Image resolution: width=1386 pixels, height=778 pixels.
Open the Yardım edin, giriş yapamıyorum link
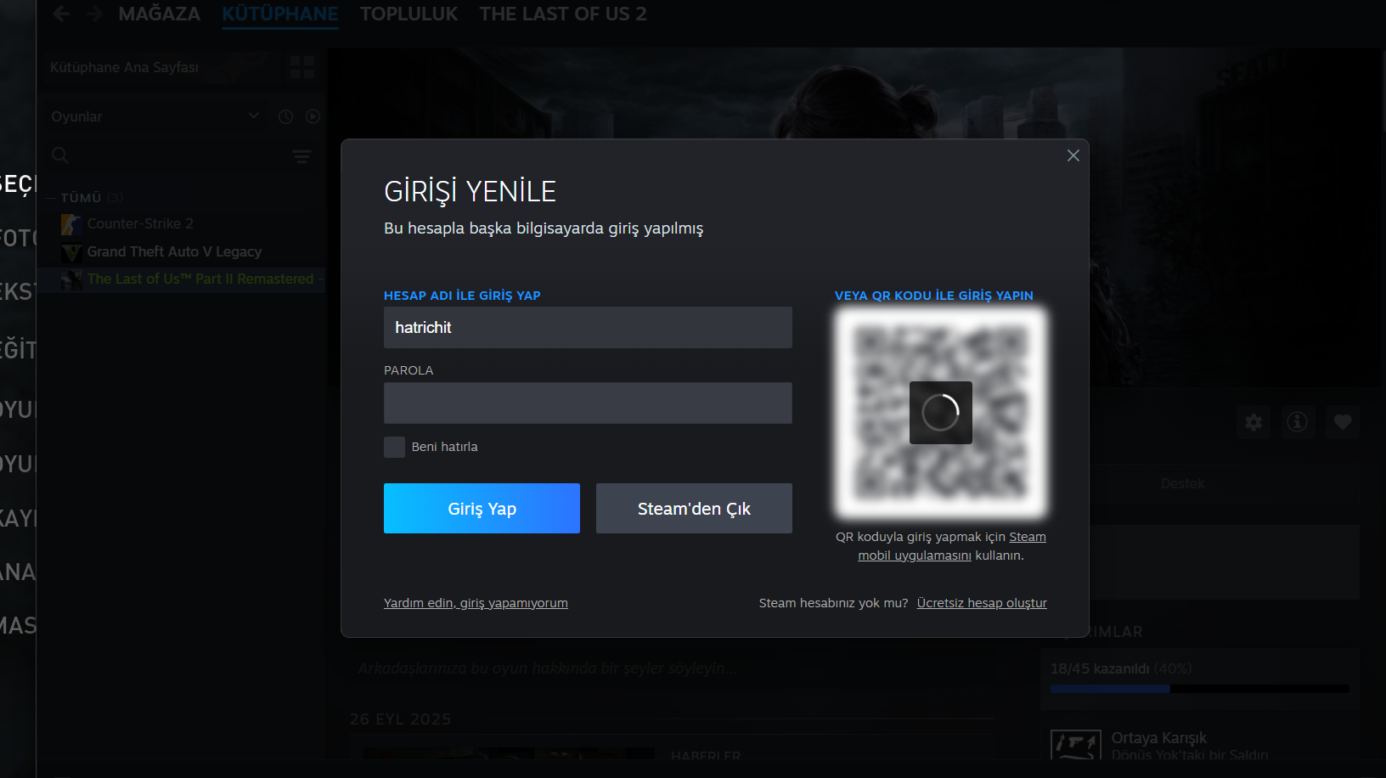(476, 603)
